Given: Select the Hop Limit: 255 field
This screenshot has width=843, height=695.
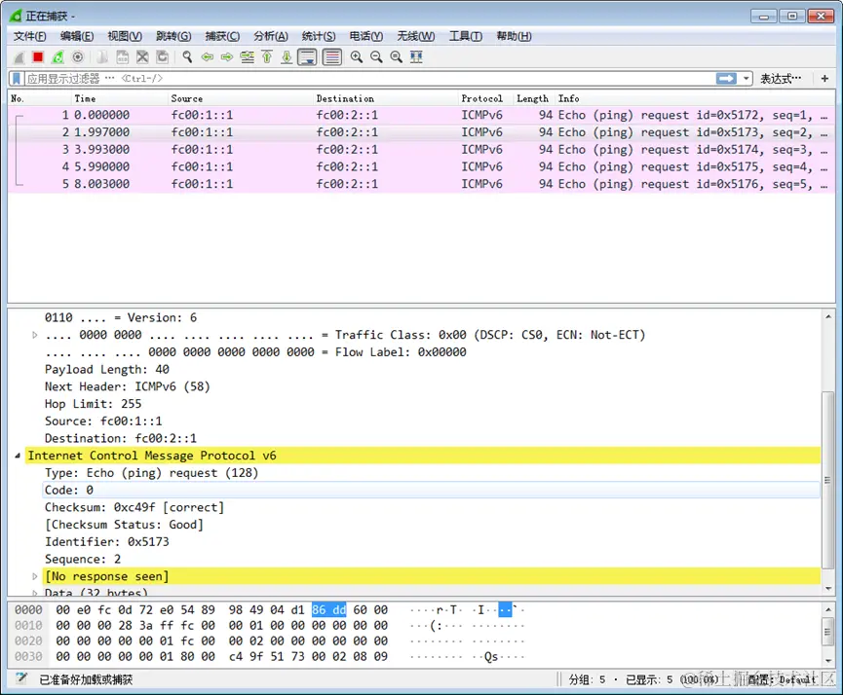Looking at the screenshot, I should pos(93,404).
